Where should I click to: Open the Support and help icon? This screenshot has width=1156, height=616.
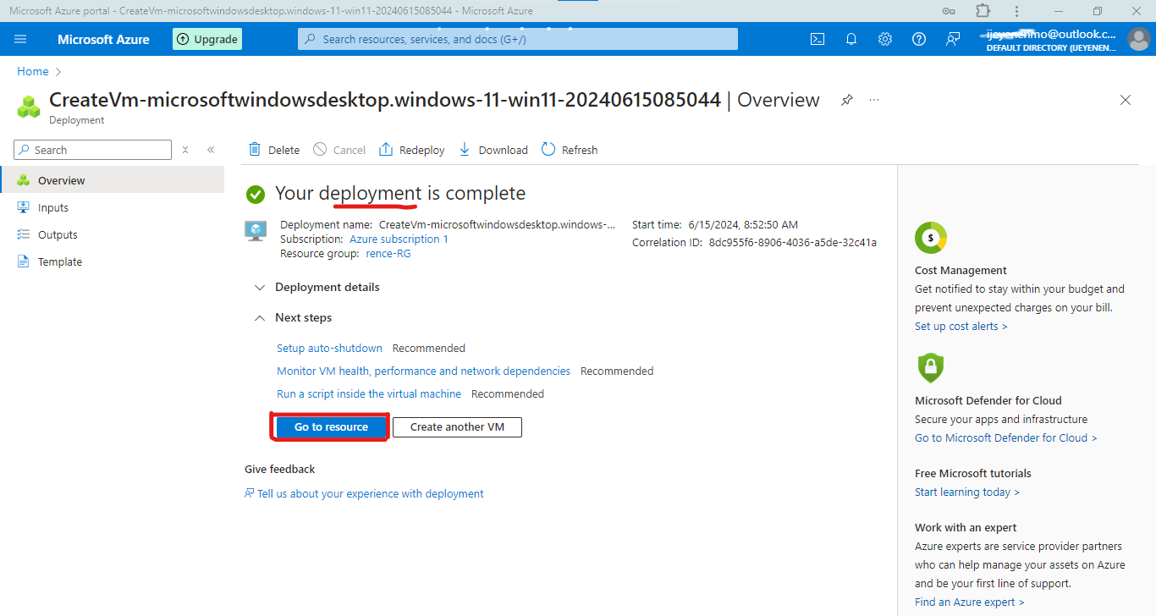tap(919, 39)
